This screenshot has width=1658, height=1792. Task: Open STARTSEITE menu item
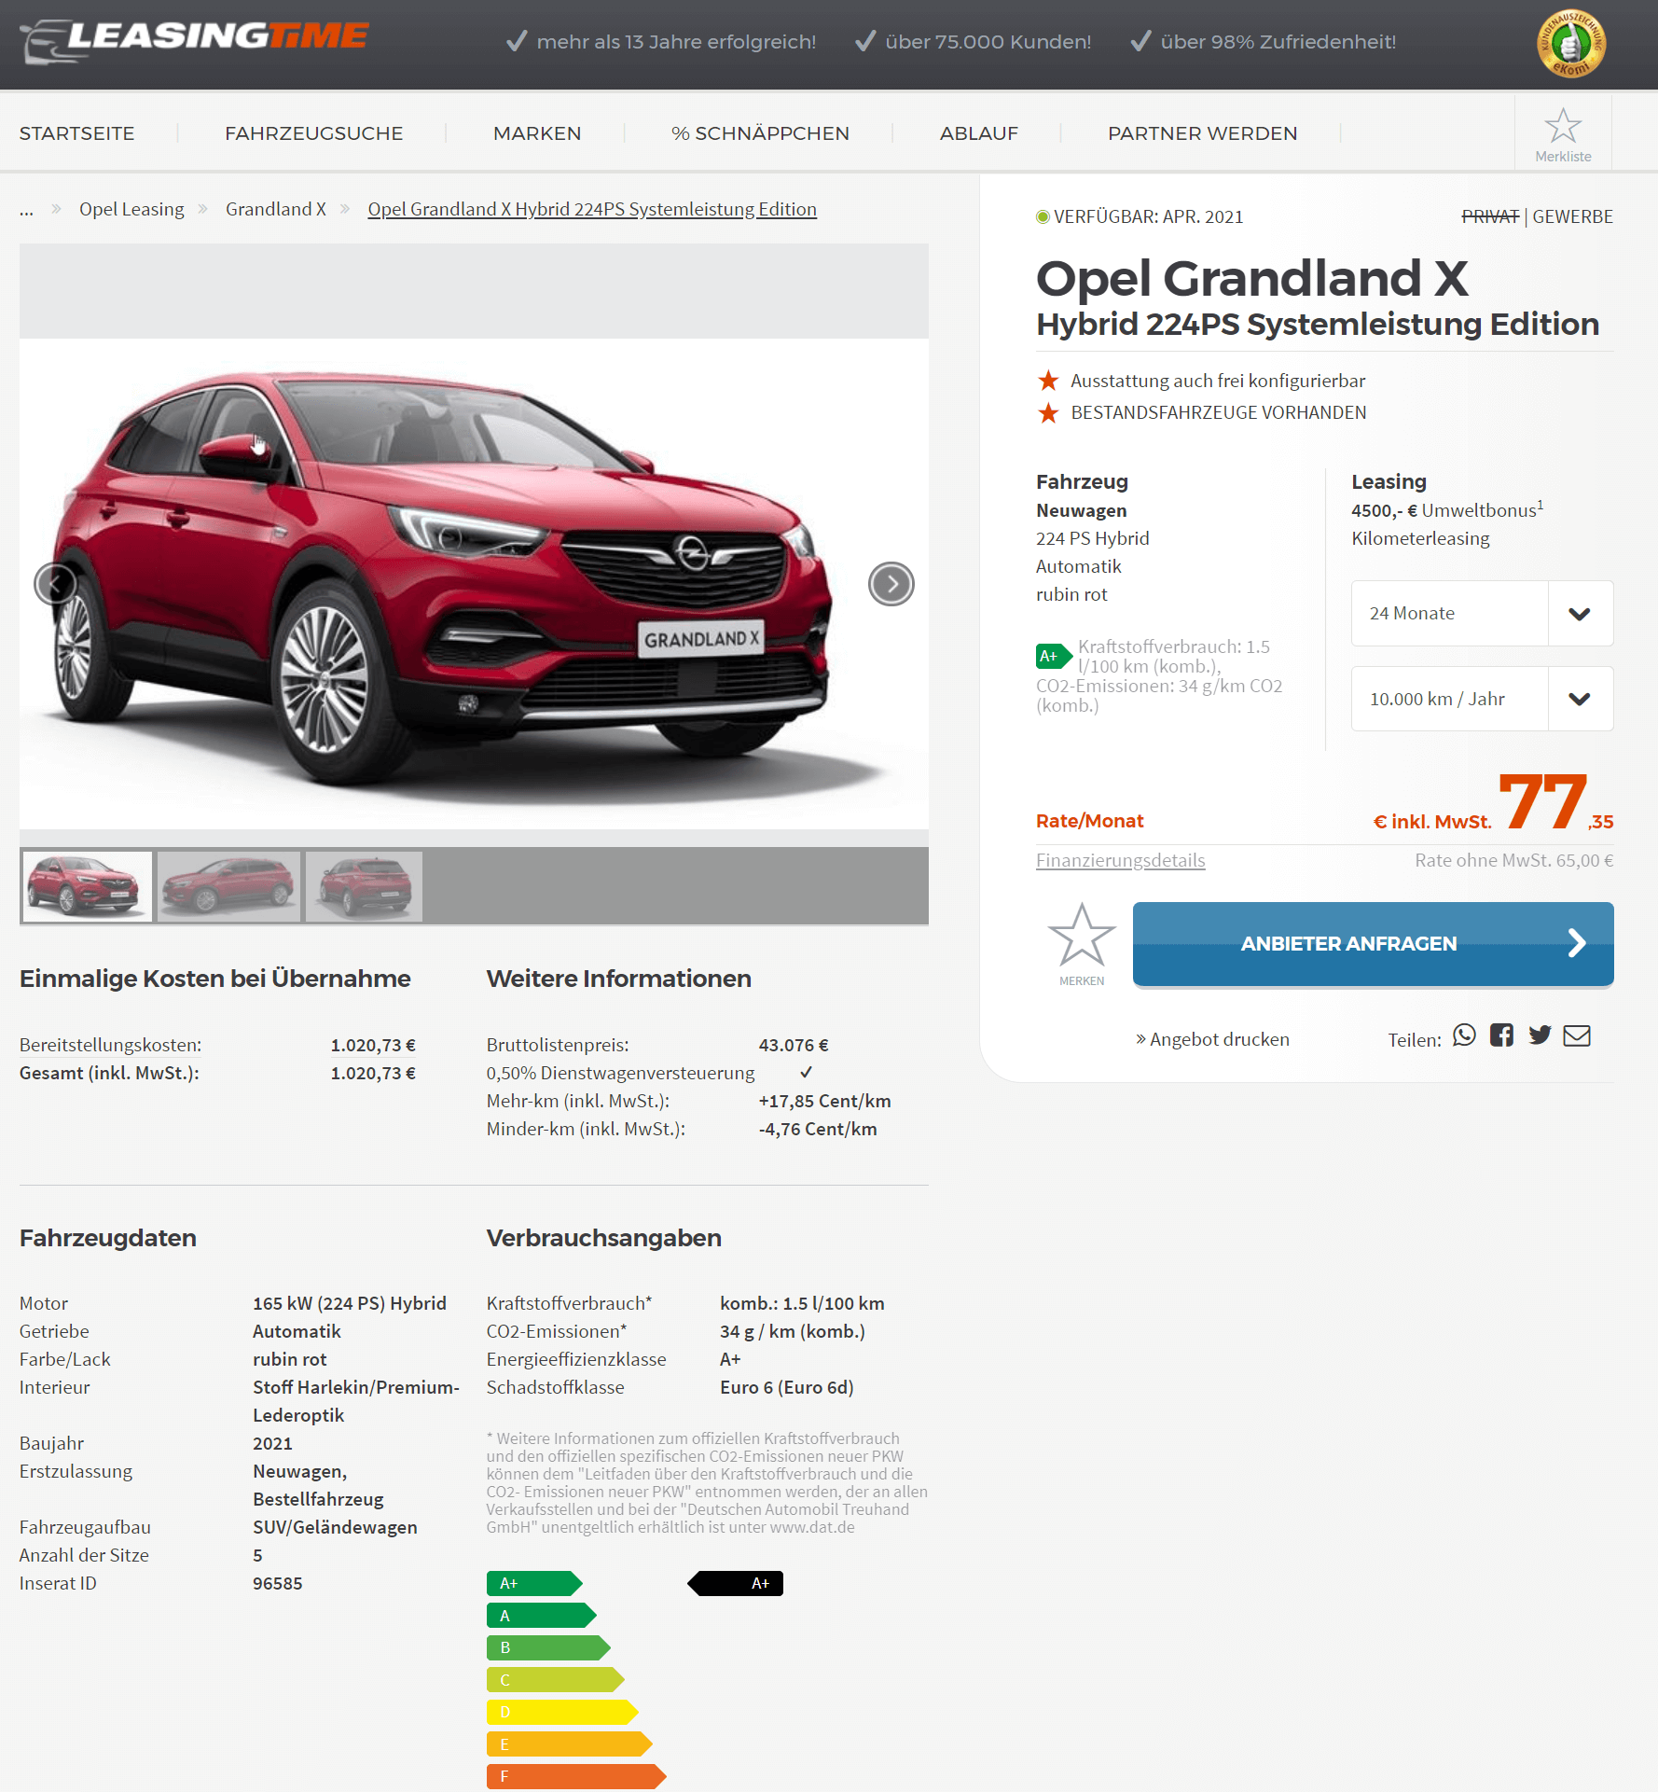77,133
